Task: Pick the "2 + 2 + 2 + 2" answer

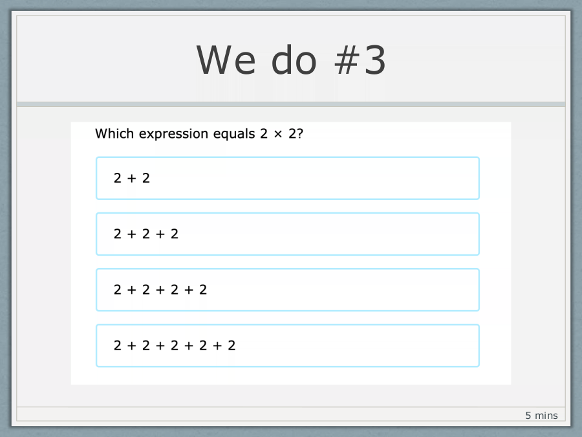Action: (288, 290)
